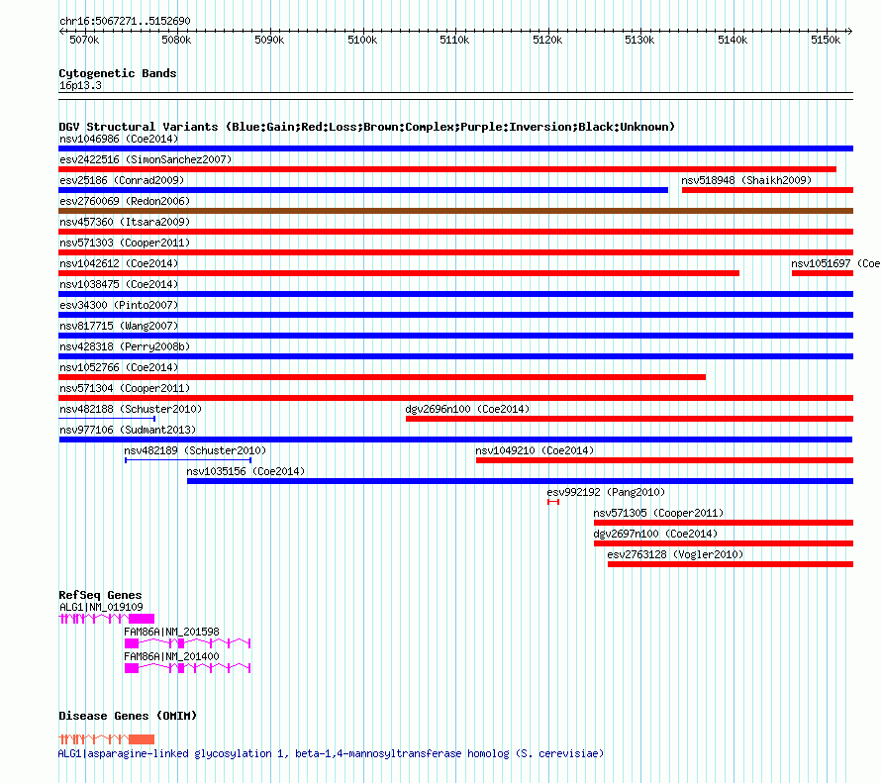
Task: Click the ALG1|NM_019109 gene label
Action: coord(101,607)
